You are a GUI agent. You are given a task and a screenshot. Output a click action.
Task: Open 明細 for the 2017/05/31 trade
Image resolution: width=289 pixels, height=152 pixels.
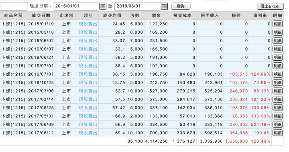pos(278,116)
